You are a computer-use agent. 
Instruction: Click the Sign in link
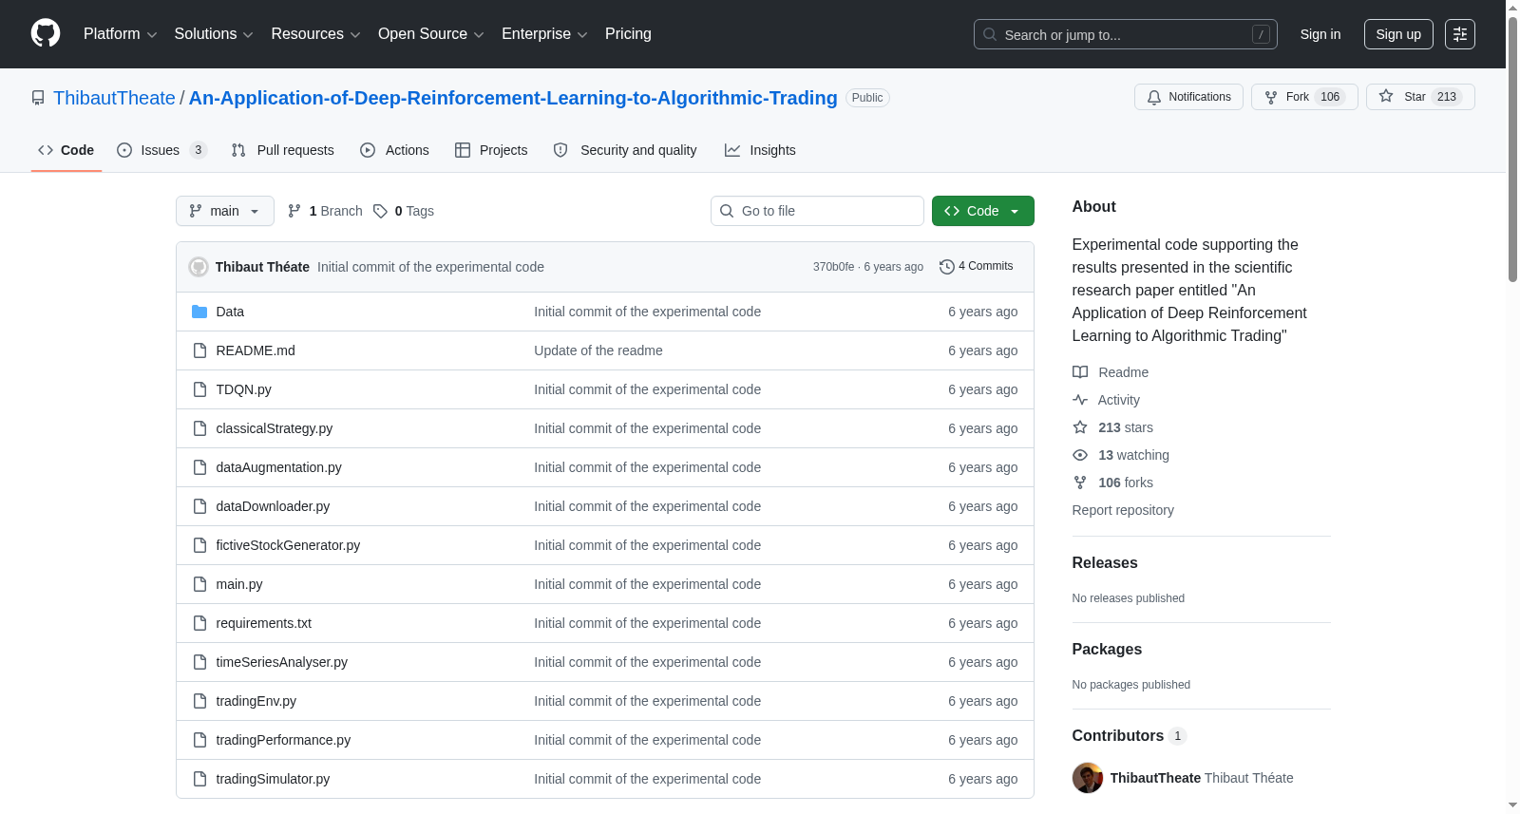coord(1320,34)
